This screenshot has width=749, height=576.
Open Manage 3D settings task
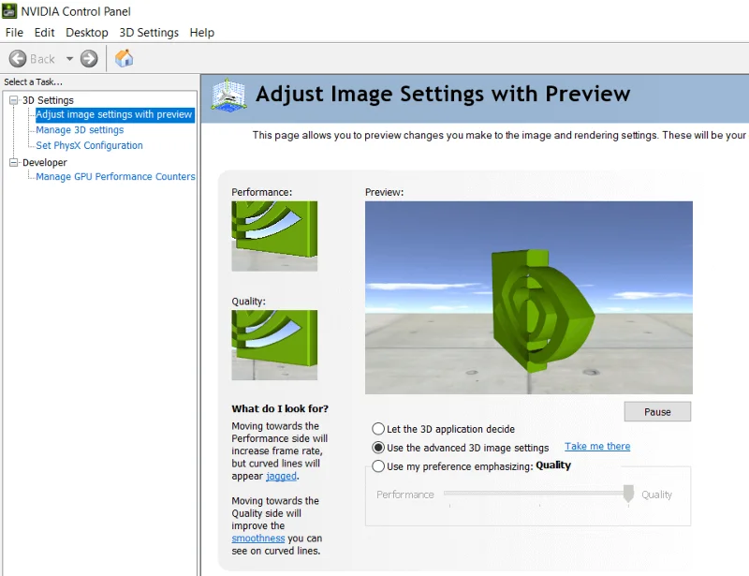pyautogui.click(x=80, y=130)
